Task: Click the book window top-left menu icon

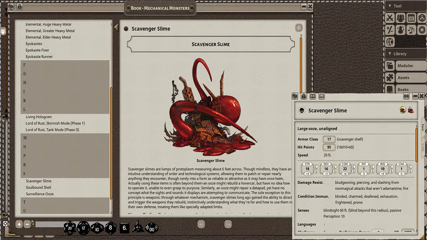Action: pos(11,6)
